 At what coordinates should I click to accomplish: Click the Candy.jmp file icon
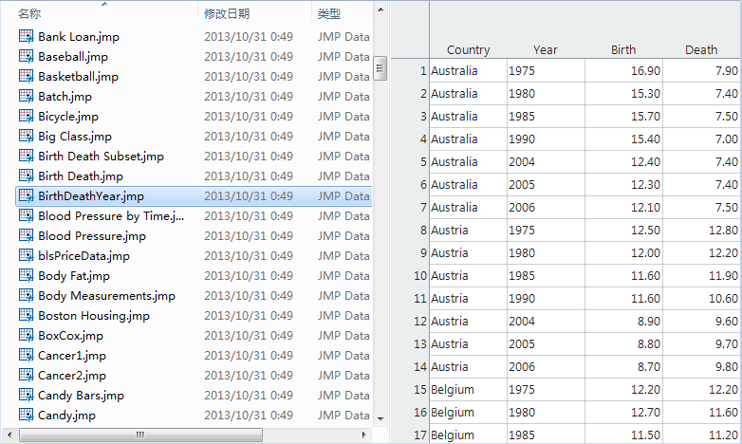click(x=26, y=415)
